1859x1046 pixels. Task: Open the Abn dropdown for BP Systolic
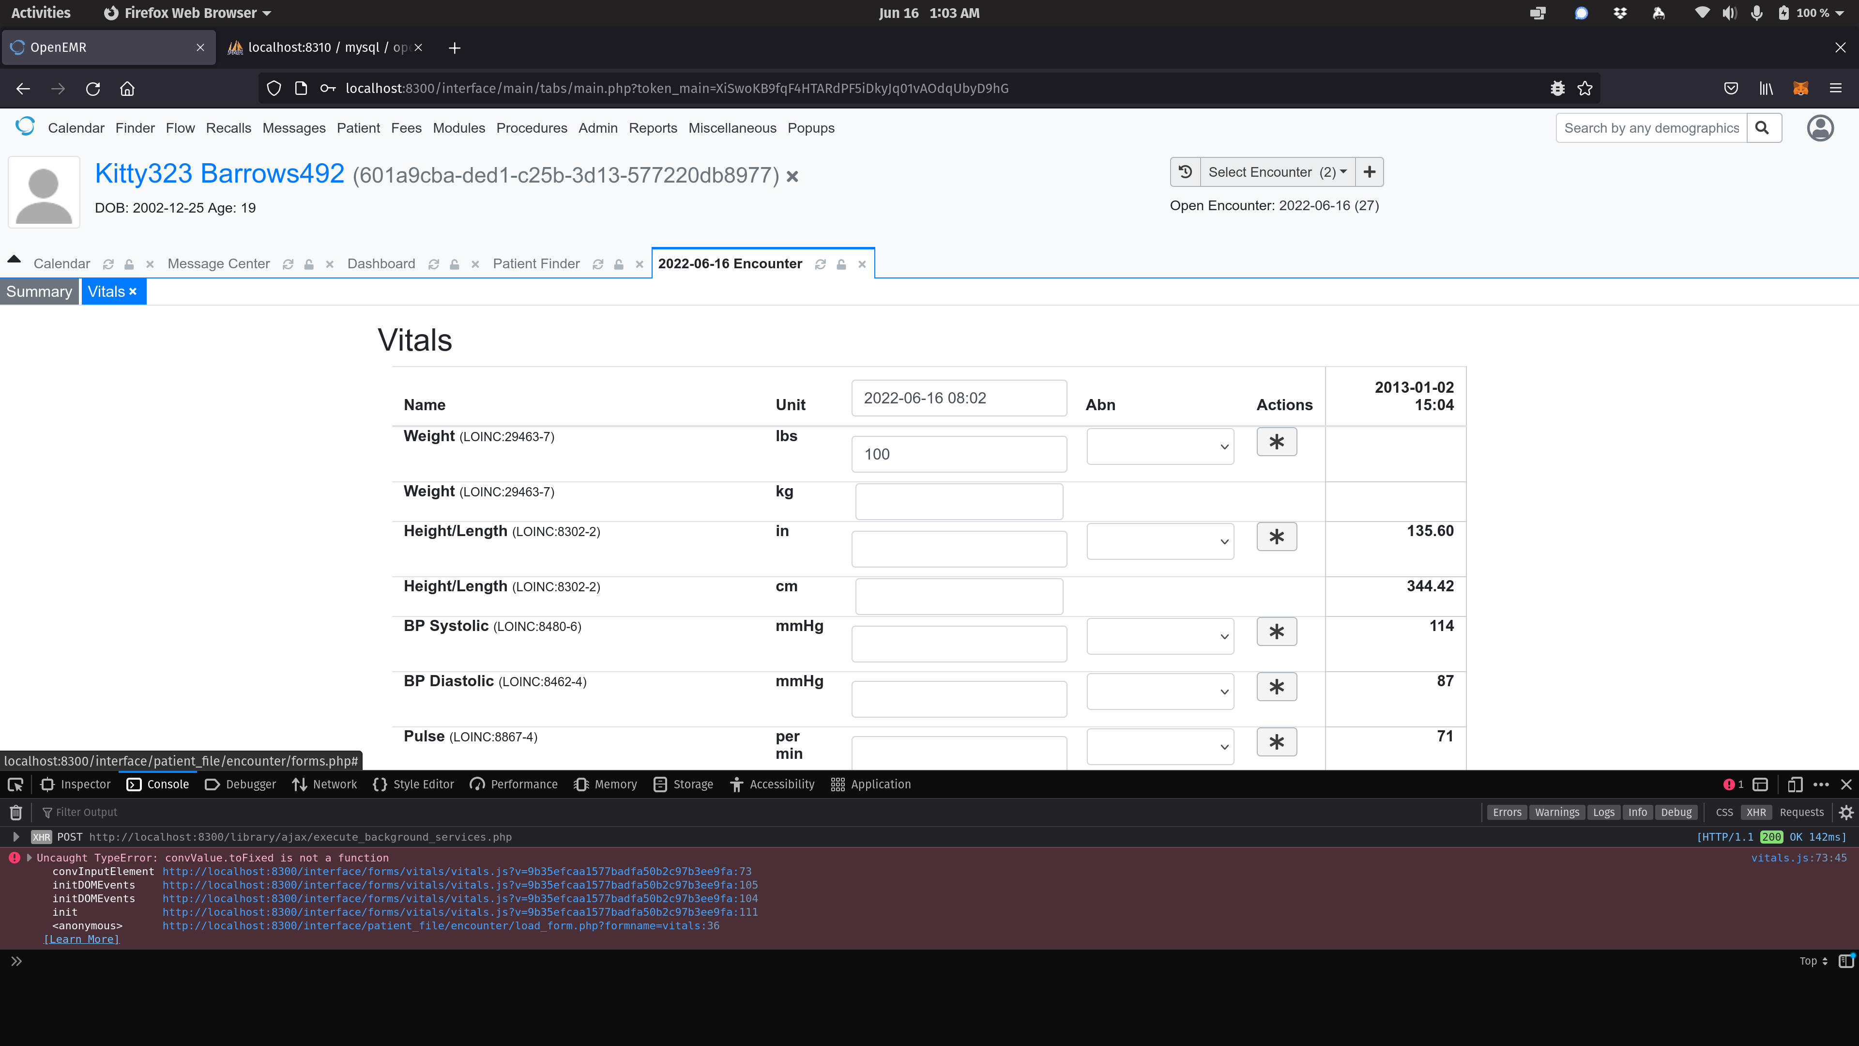tap(1160, 636)
